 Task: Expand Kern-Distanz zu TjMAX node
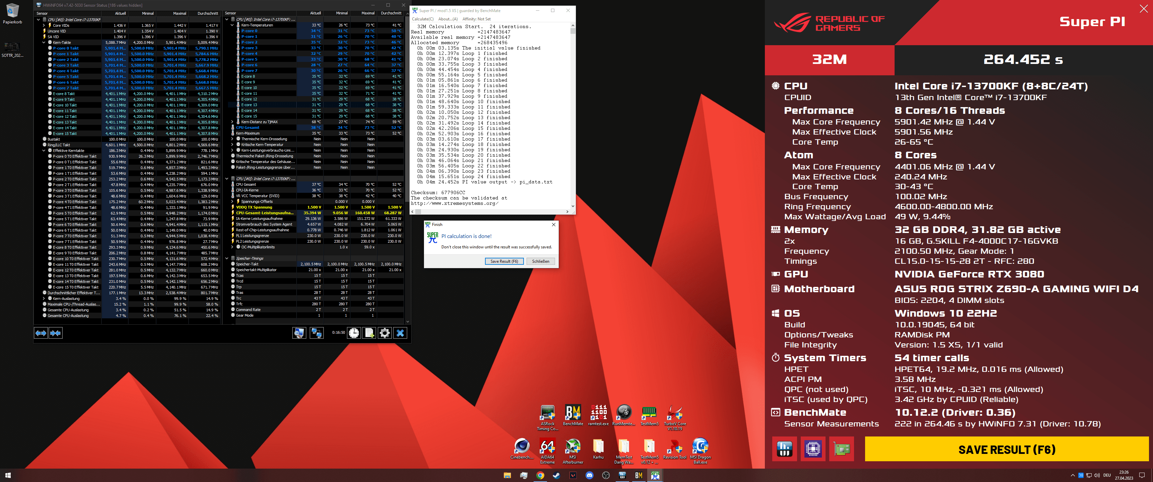(232, 122)
